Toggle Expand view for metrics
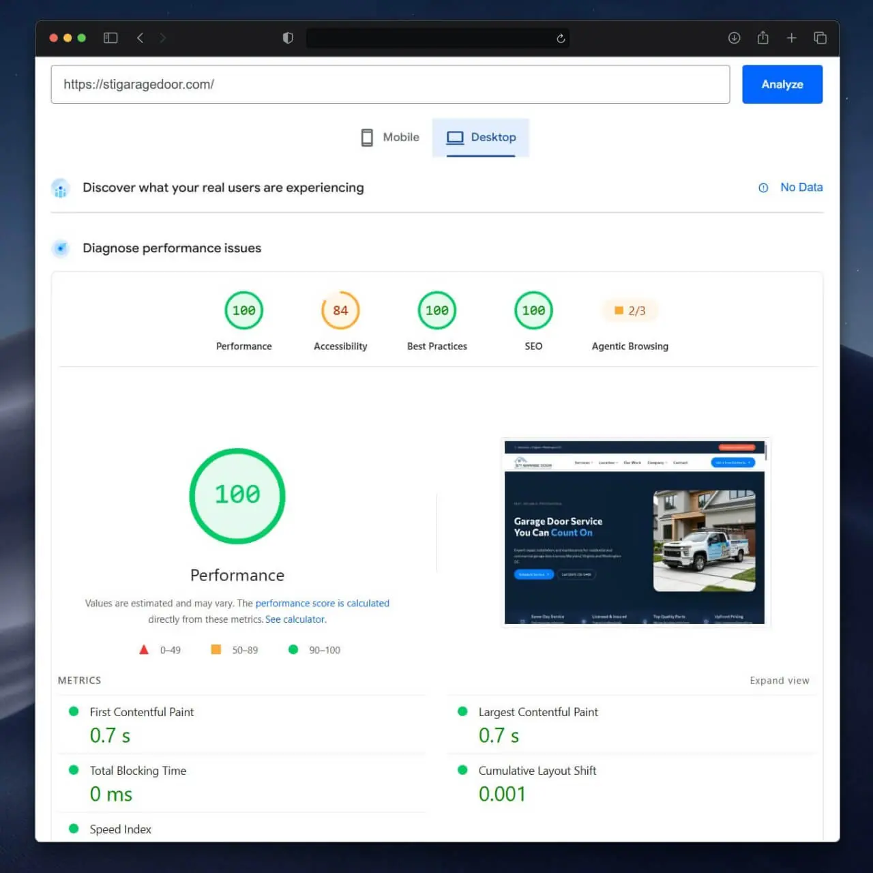The height and width of the screenshot is (873, 873). tap(780, 681)
